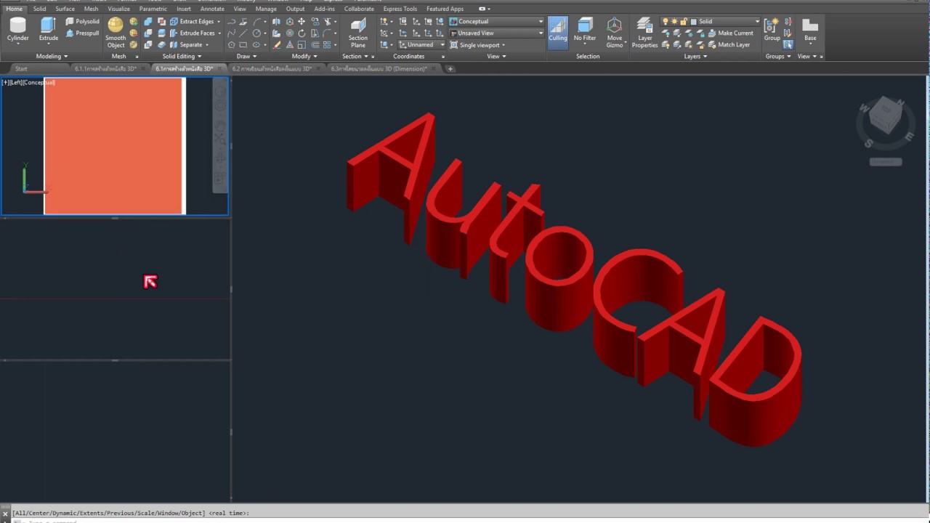930x523 pixels.
Task: Click Extract Edges in Solid Editing
Action: point(192,22)
